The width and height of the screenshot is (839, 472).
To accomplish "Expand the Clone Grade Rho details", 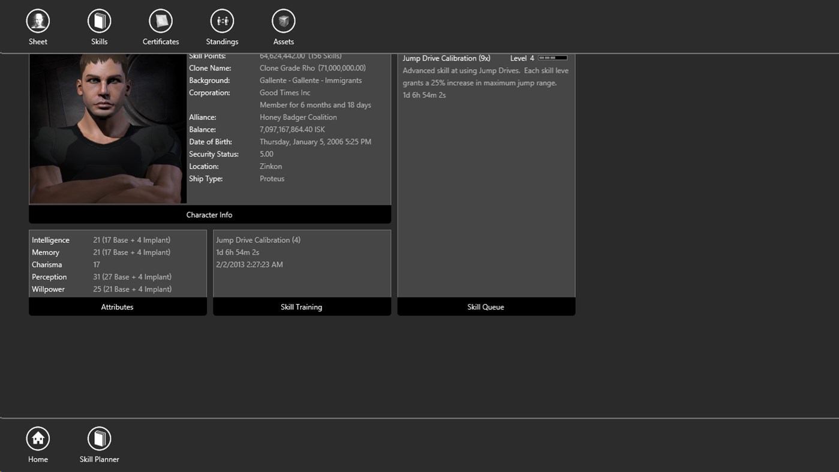I will pos(311,68).
